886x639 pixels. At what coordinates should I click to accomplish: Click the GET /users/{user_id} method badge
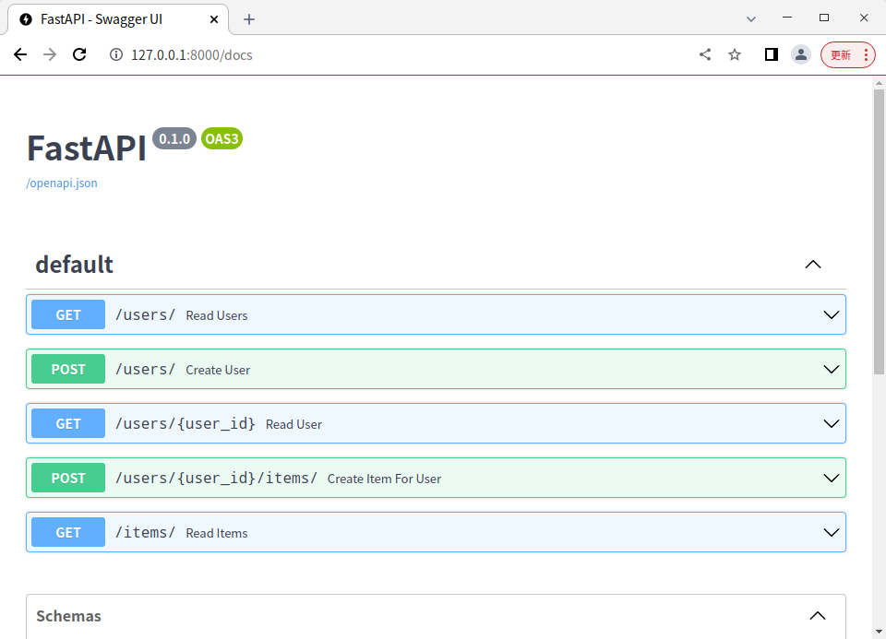pos(68,424)
